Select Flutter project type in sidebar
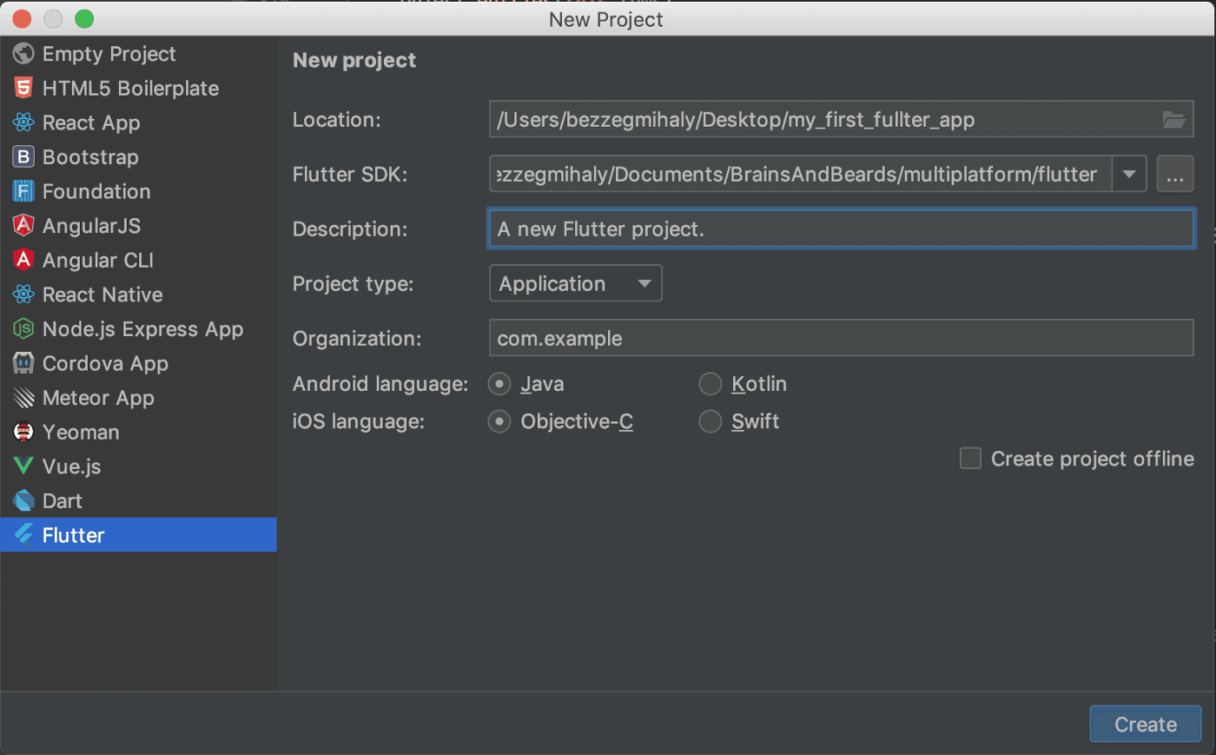This screenshot has width=1216, height=755. pyautogui.click(x=74, y=535)
